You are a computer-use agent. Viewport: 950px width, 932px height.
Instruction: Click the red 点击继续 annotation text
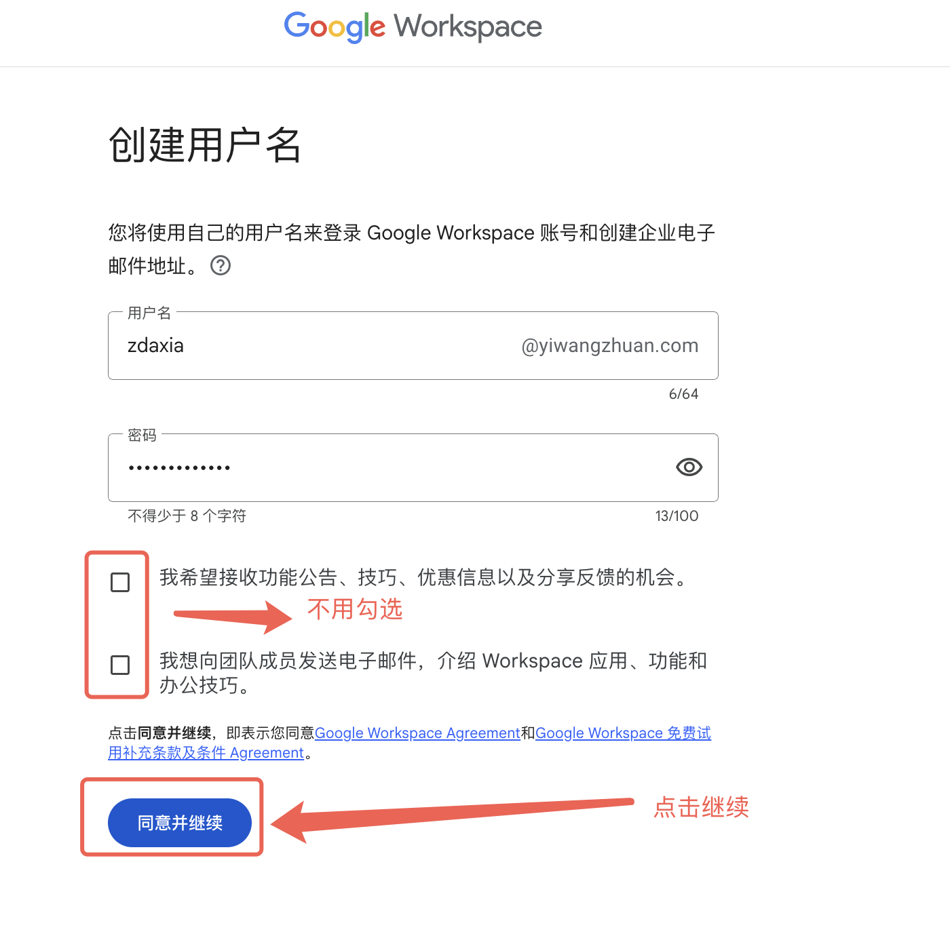(x=701, y=807)
